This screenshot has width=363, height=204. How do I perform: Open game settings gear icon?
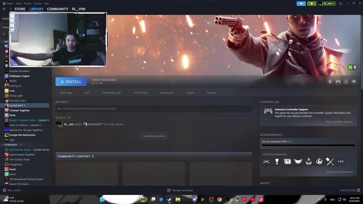coord(330,82)
